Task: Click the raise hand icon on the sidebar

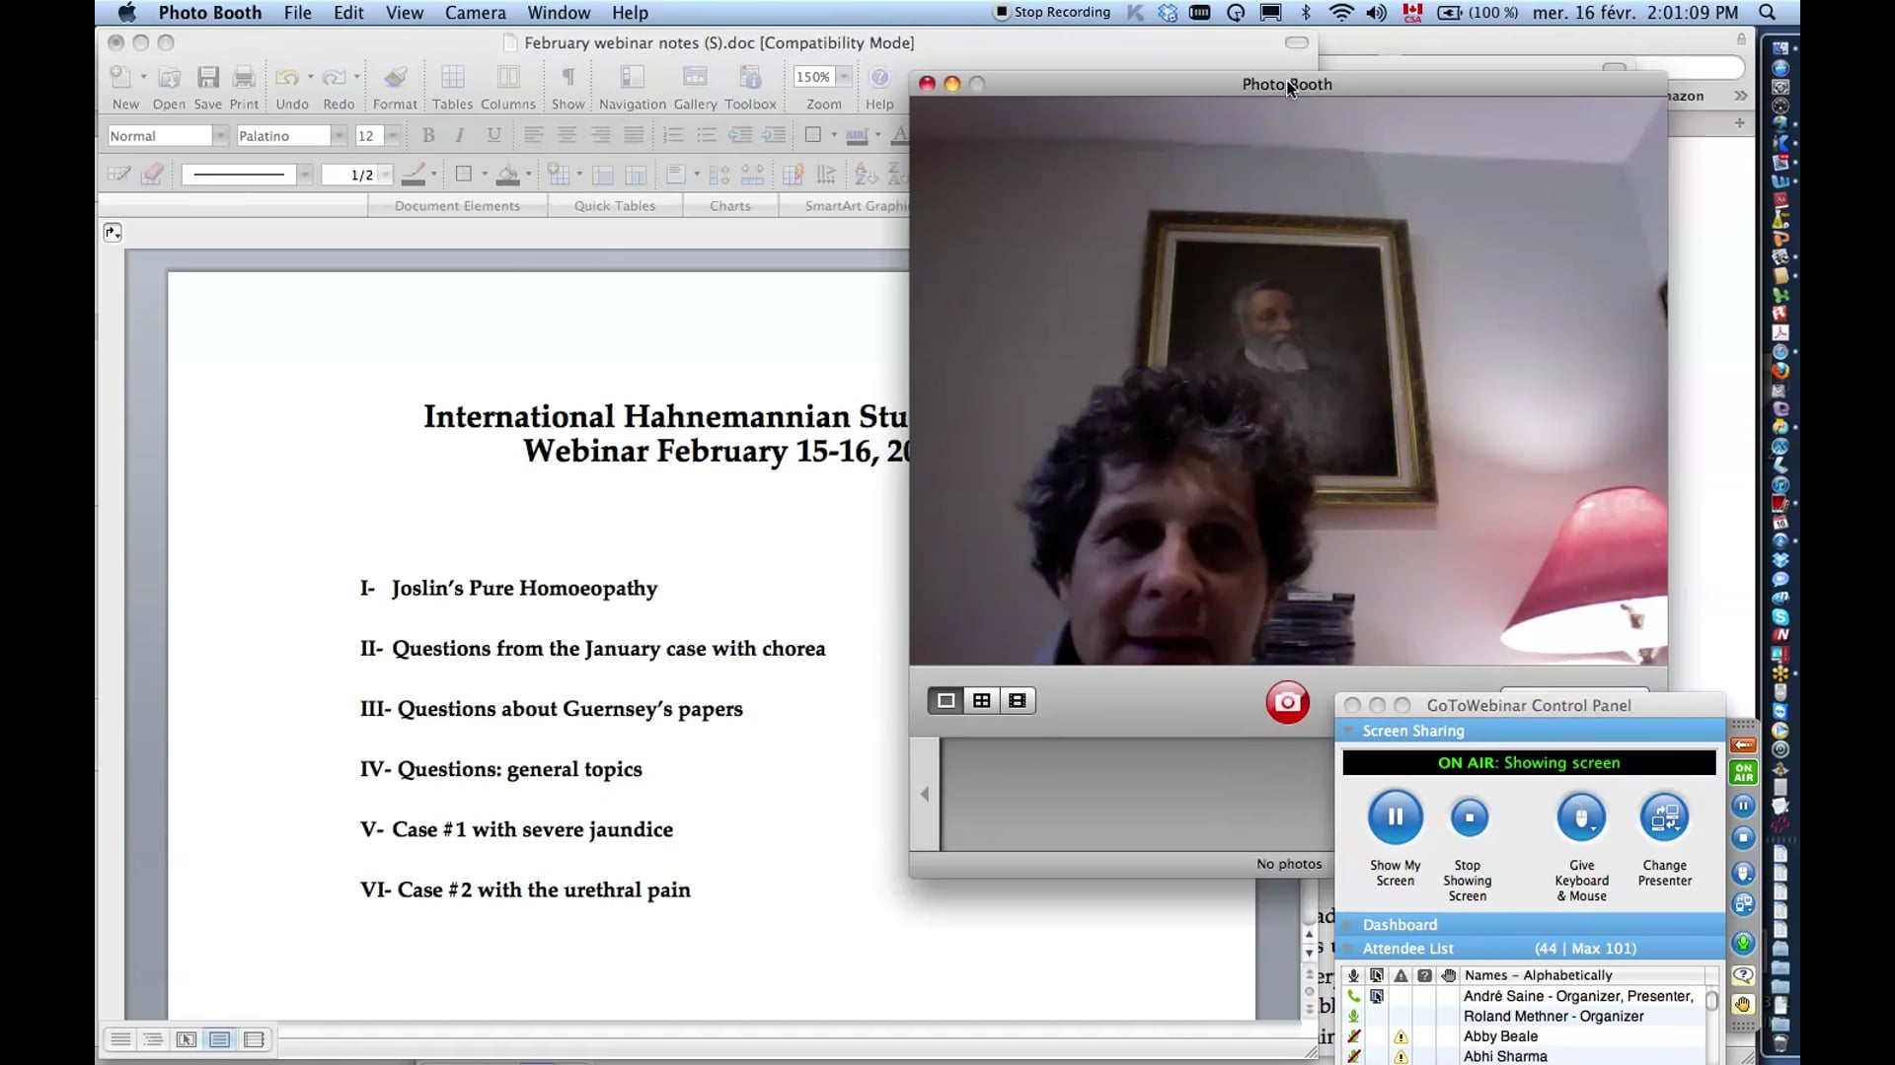Action: click(1743, 1004)
